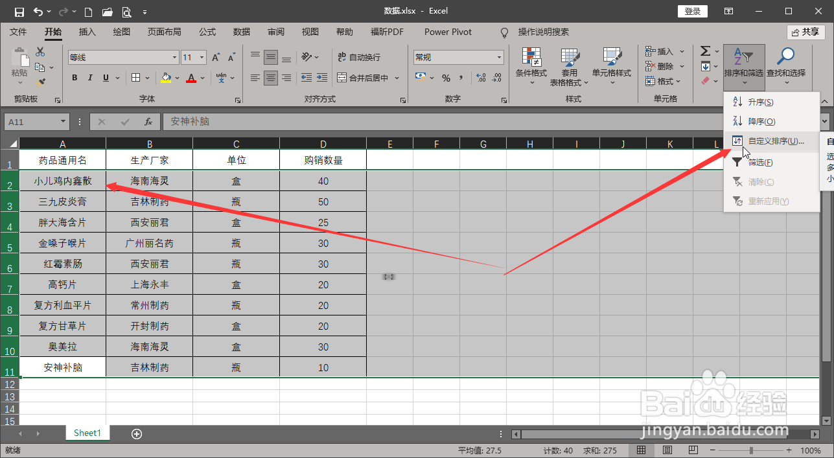Switch to the 数据 Data tab
The width and height of the screenshot is (834, 458).
click(242, 32)
